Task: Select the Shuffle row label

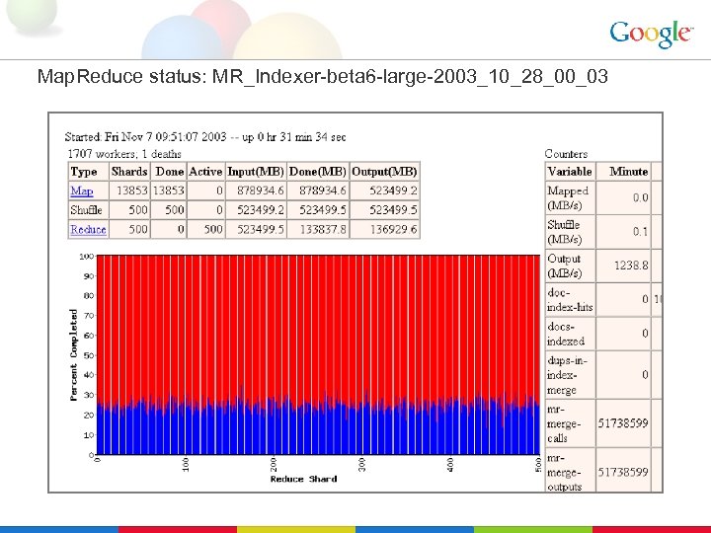Action: click(86, 210)
